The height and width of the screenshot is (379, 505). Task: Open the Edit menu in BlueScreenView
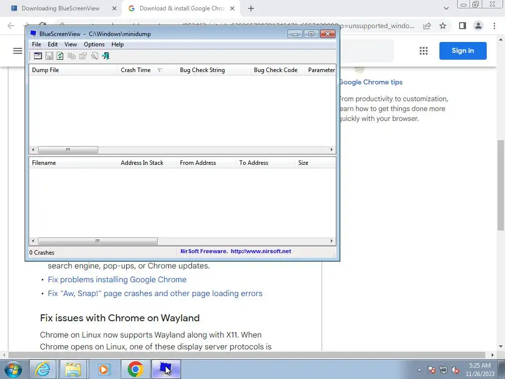click(x=52, y=44)
